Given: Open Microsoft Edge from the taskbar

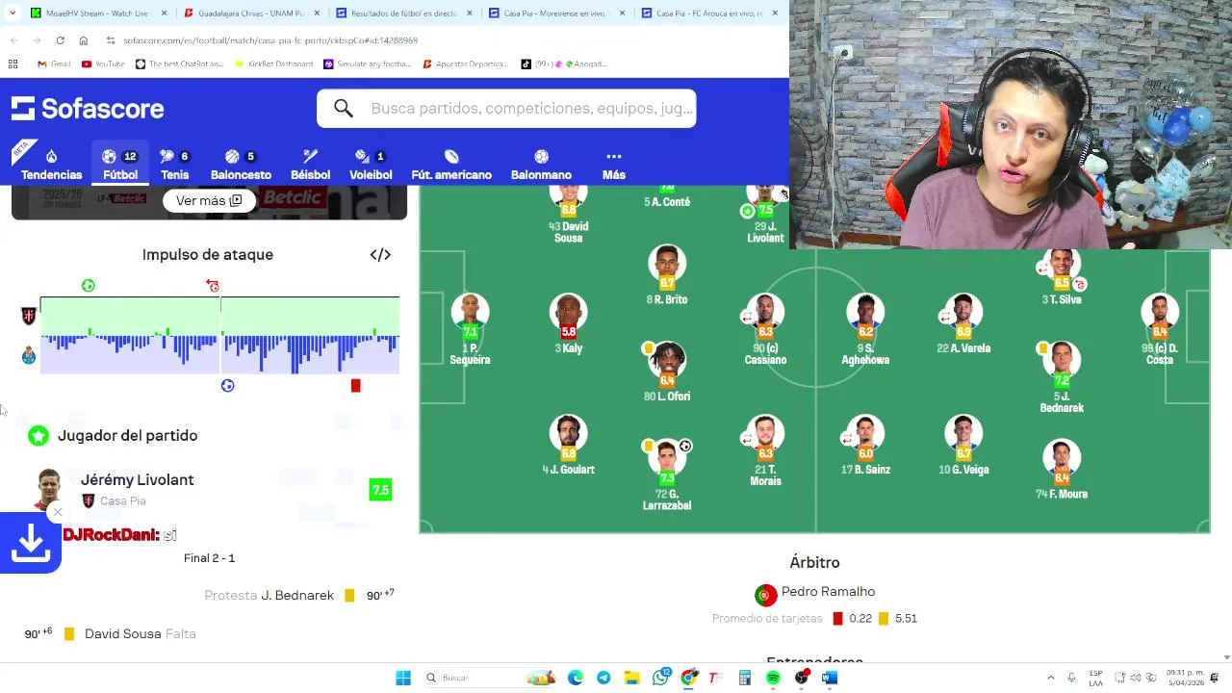Looking at the screenshot, I should (576, 678).
